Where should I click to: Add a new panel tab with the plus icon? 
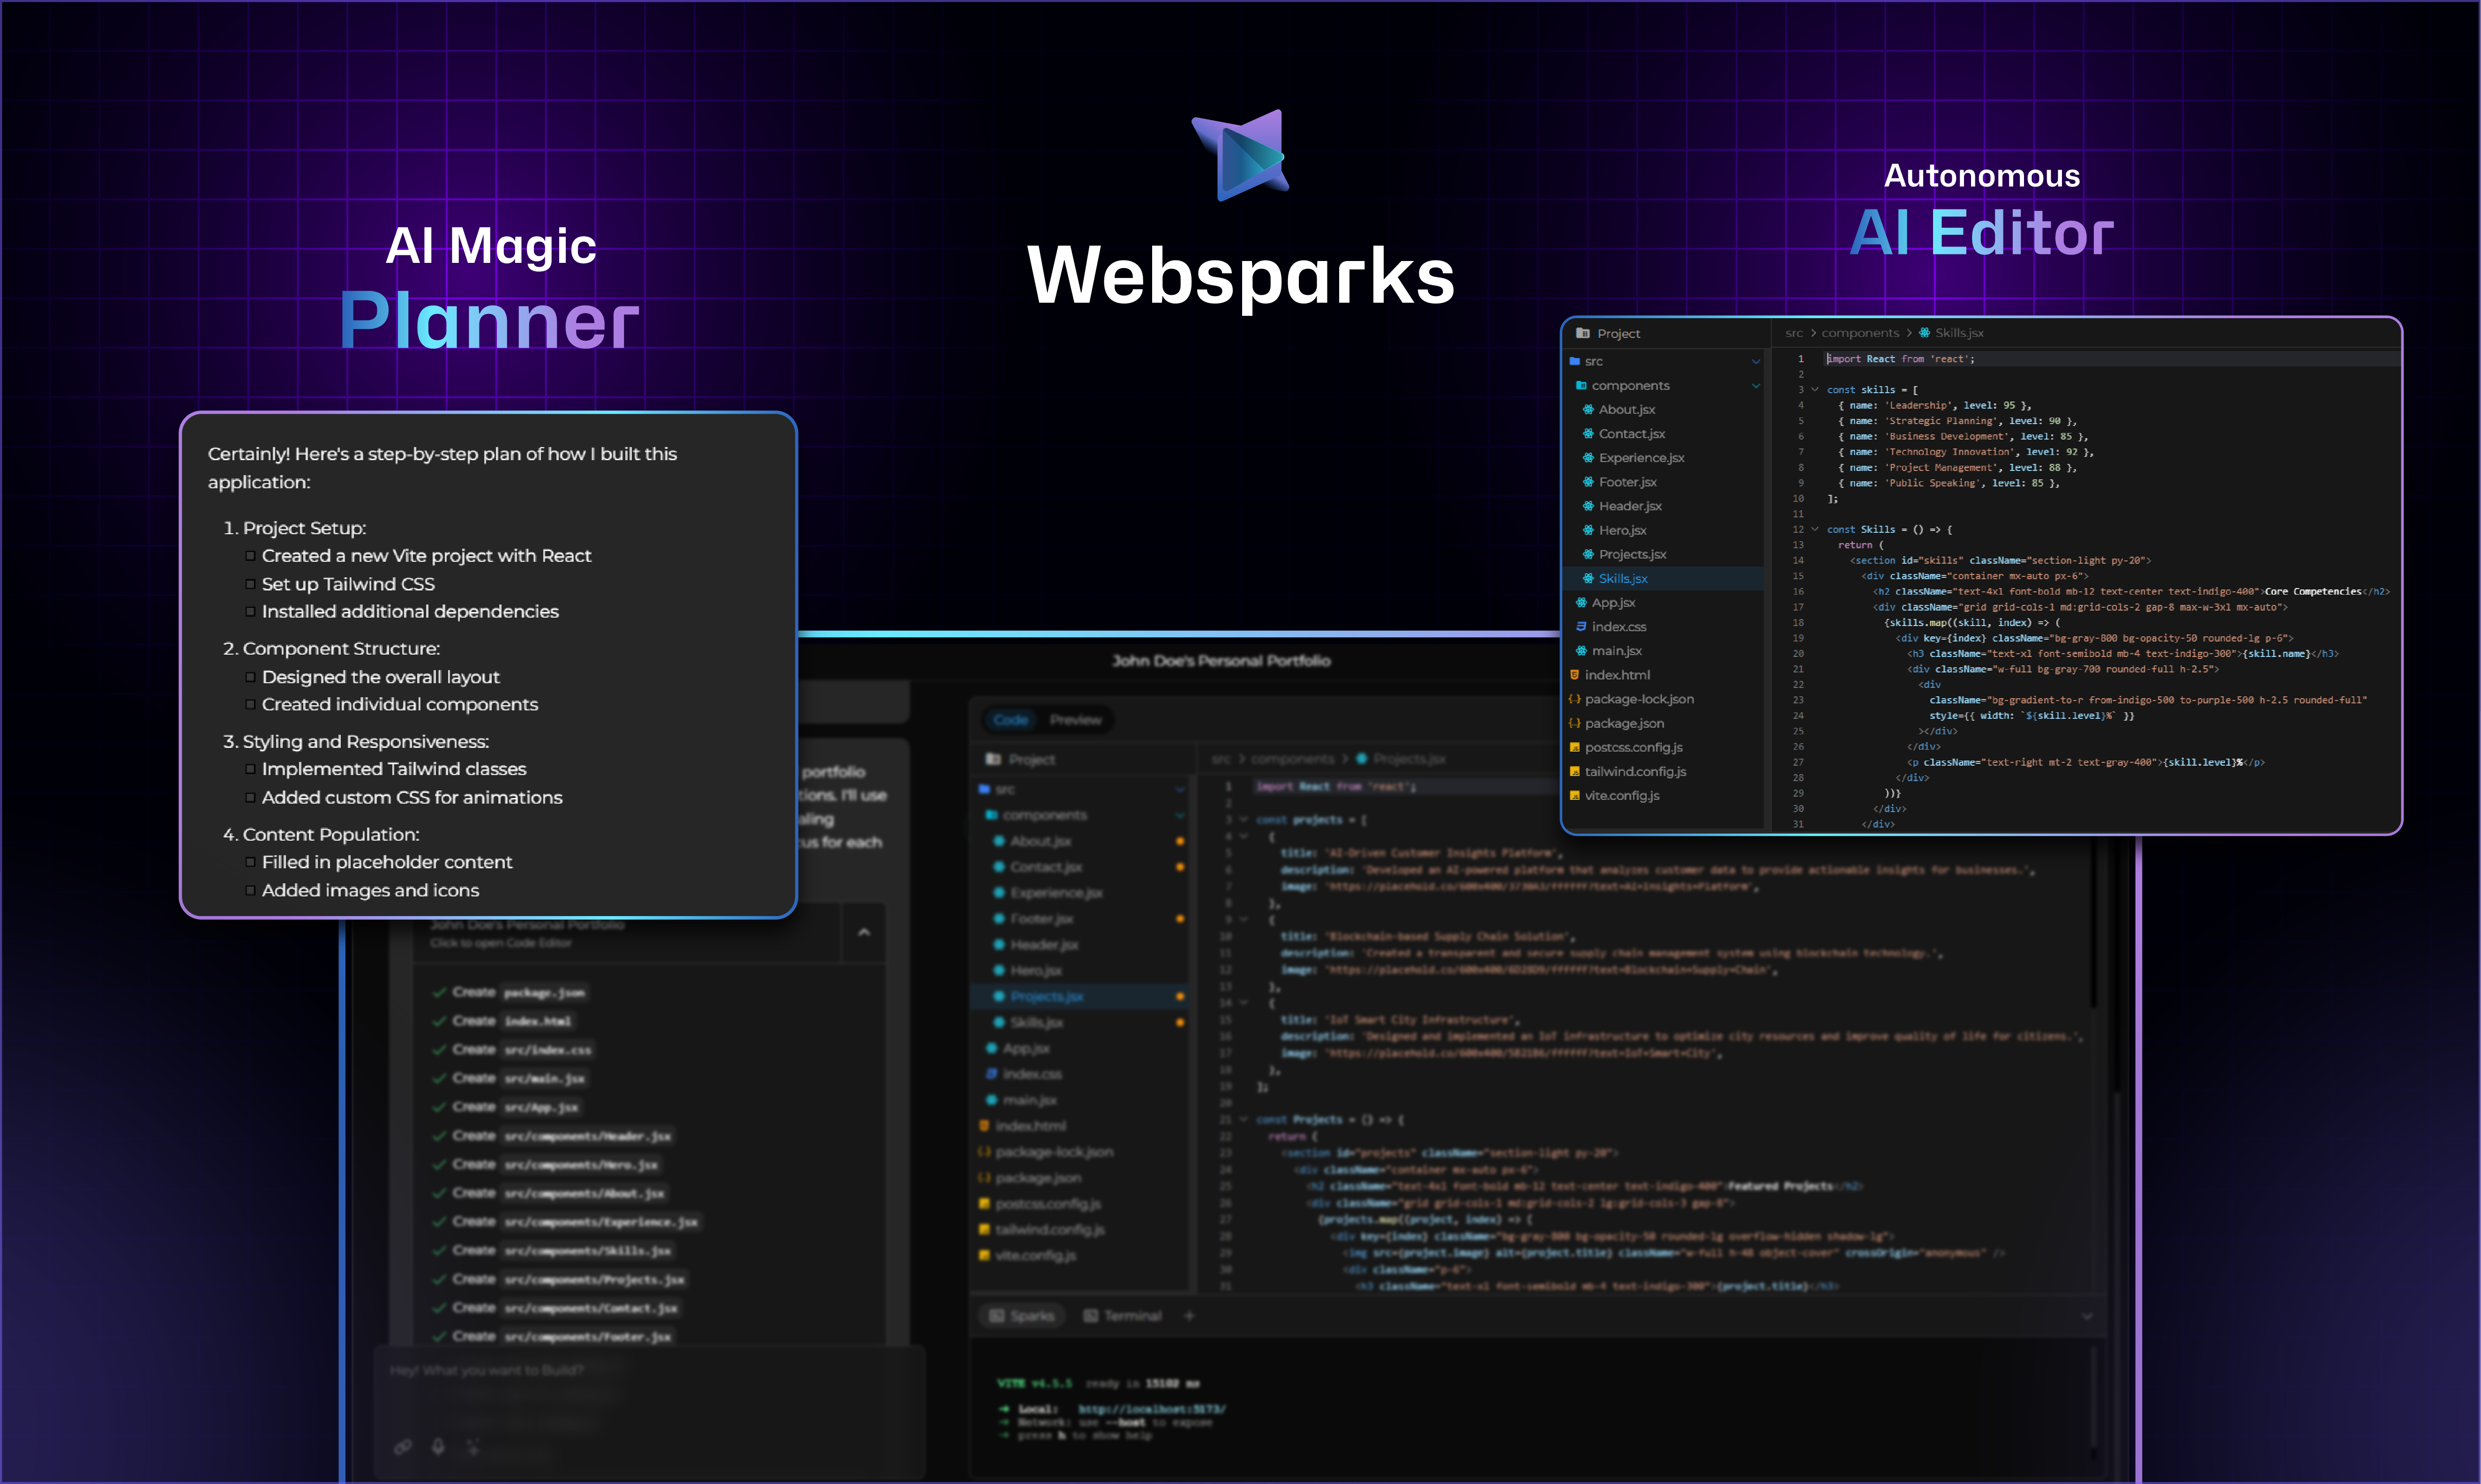click(1189, 1316)
